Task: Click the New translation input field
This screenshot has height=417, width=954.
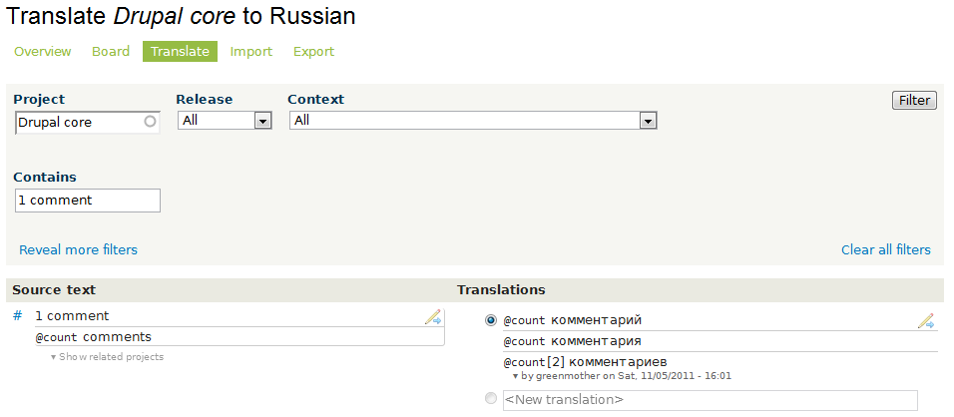Action: (710, 400)
